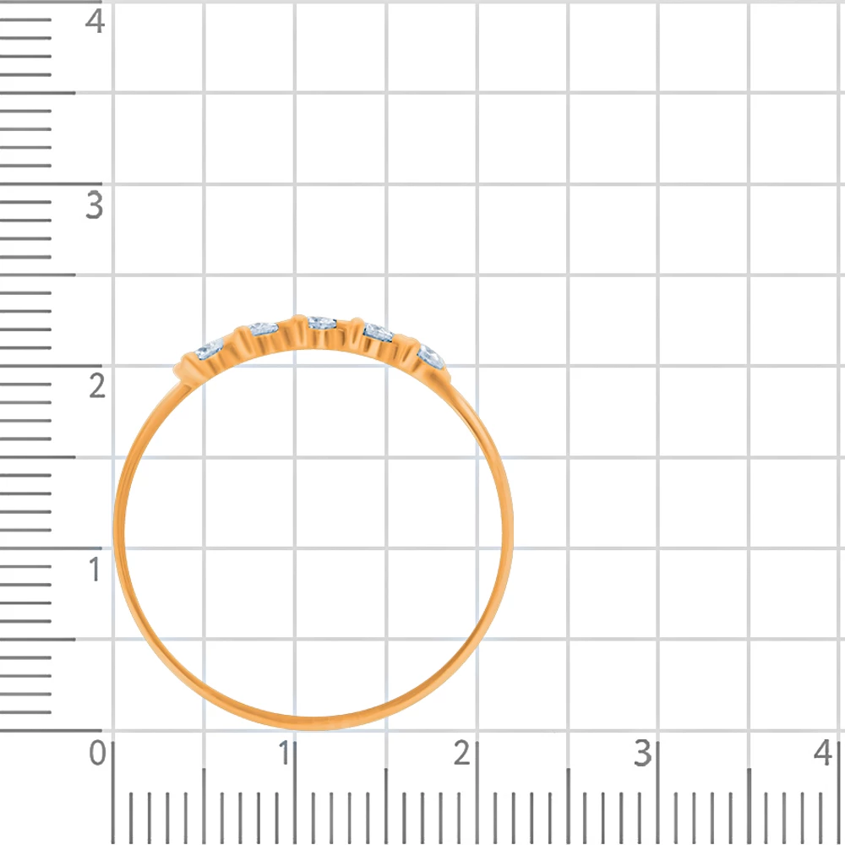The width and height of the screenshot is (845, 845).
Task: Click the number 1 on horizontal ruler
Action: coord(285,752)
